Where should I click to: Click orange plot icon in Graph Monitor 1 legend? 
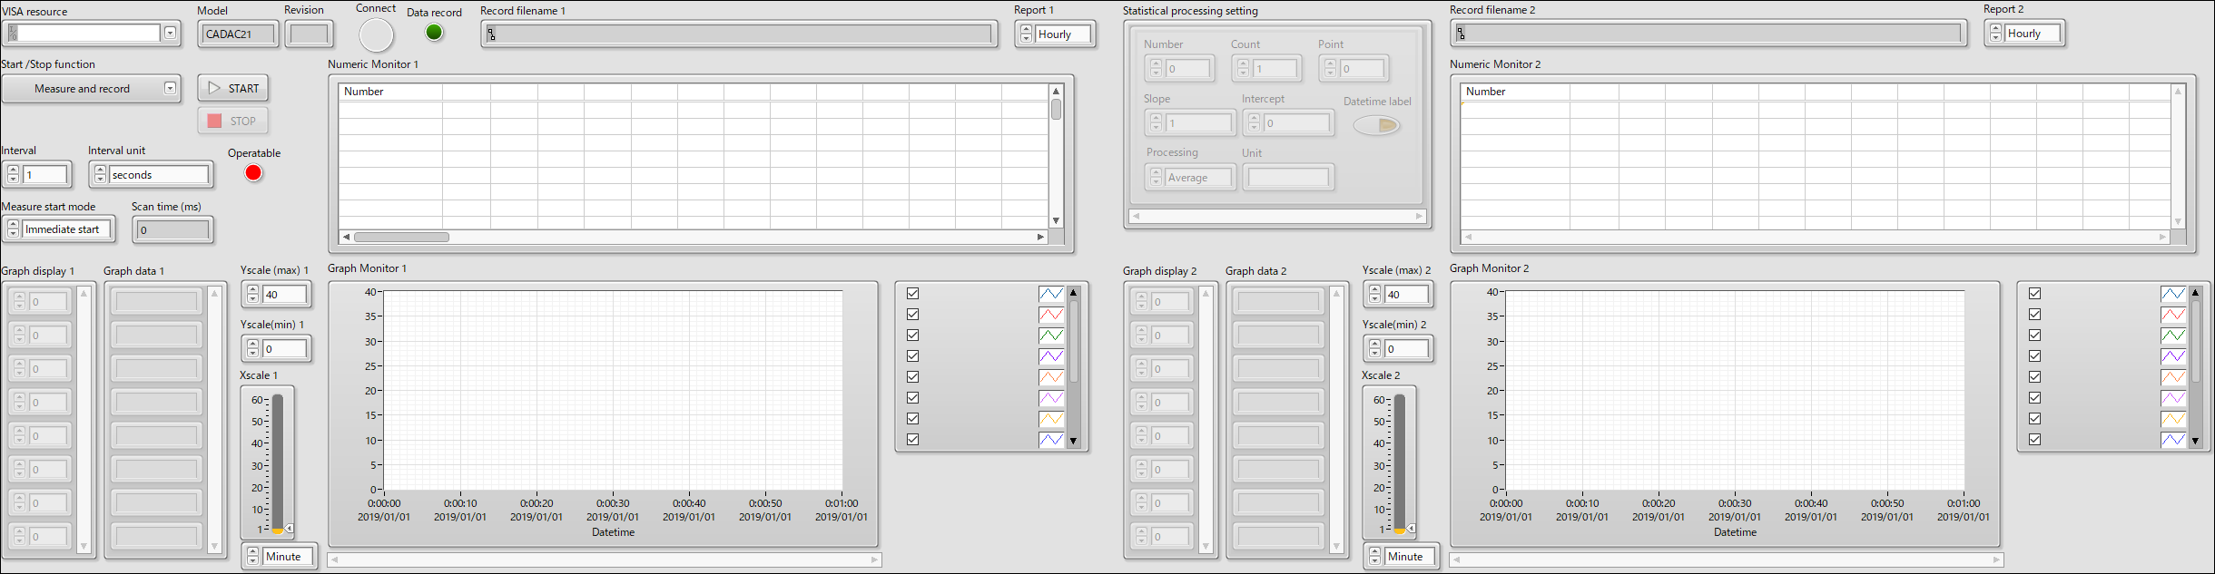tap(1051, 377)
